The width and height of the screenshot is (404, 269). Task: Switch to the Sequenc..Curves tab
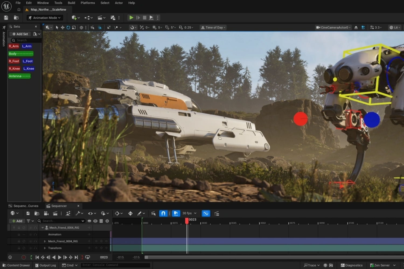23,206
